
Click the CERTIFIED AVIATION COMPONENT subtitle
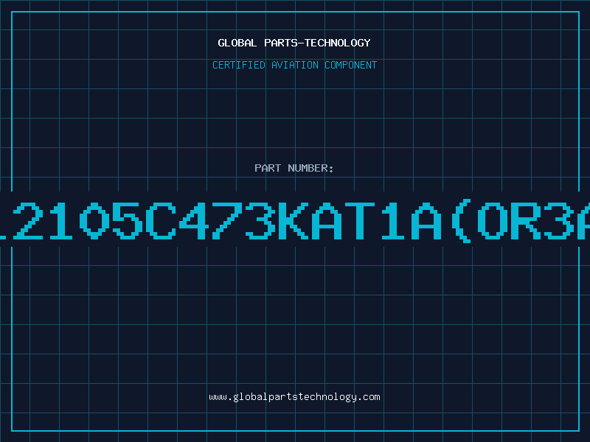coord(294,65)
